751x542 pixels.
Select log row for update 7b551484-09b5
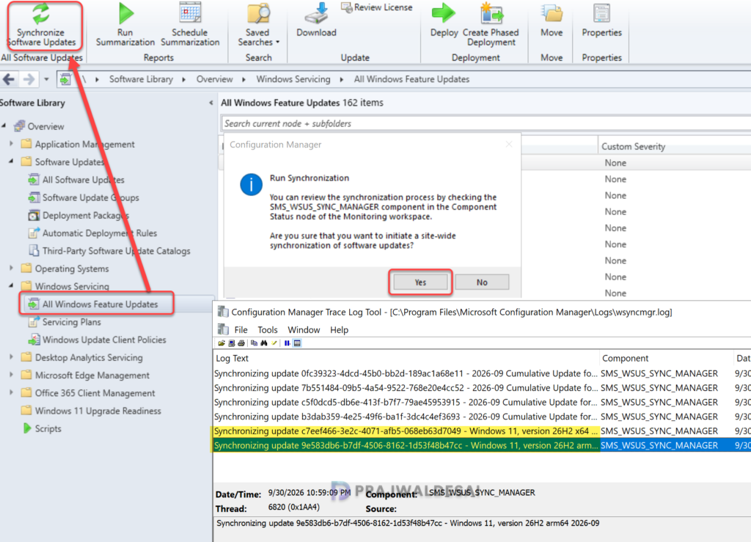pyautogui.click(x=482, y=388)
